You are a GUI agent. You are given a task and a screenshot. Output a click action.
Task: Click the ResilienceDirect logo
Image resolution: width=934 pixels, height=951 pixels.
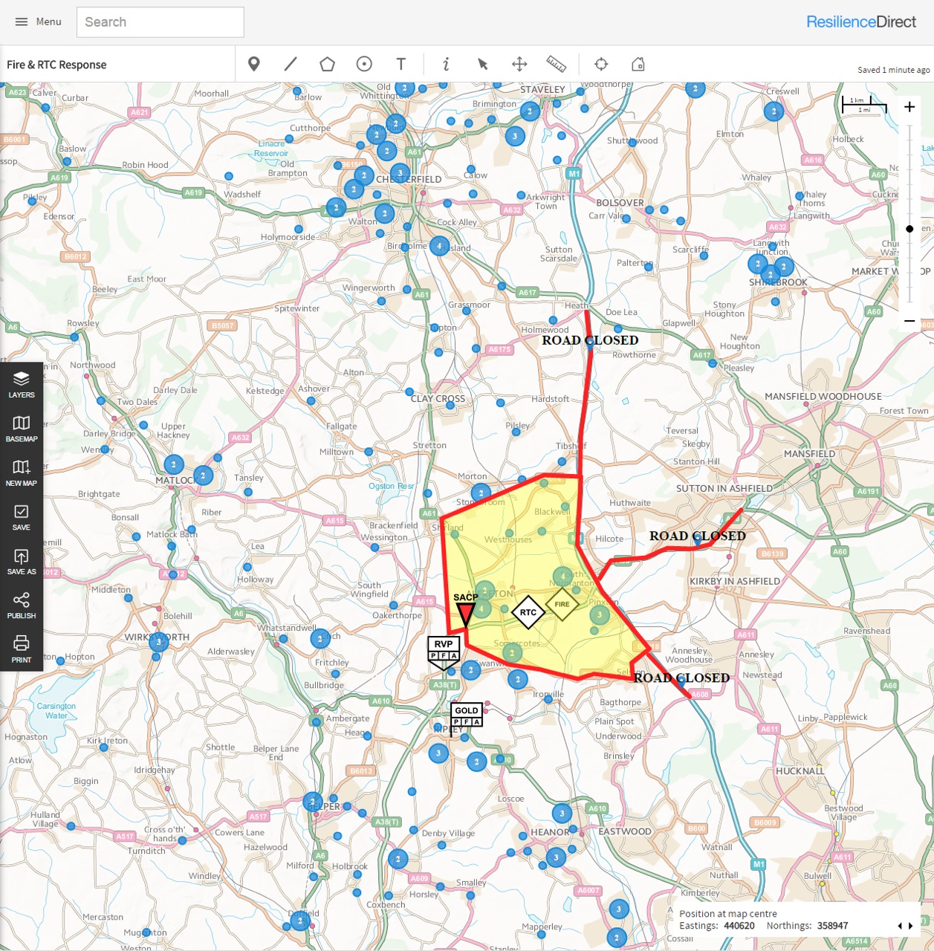pos(861,22)
